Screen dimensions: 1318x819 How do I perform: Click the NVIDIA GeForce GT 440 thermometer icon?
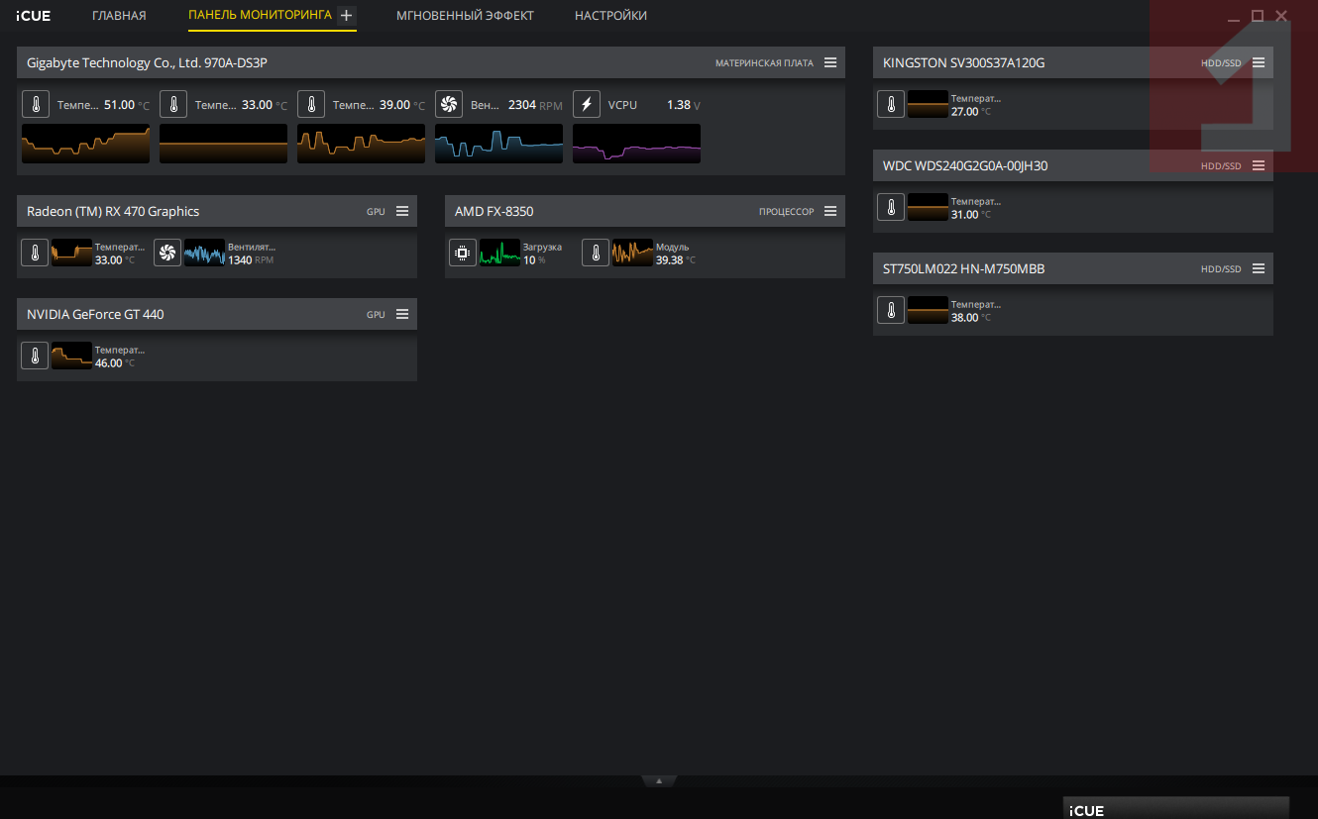click(35, 356)
